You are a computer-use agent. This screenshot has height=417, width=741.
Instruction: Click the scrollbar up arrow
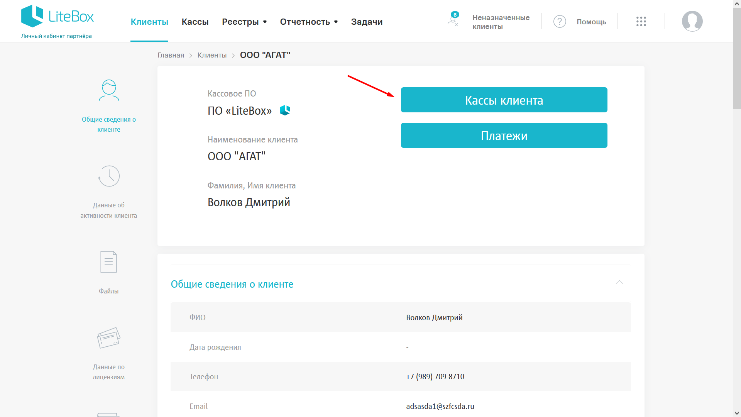pos(737,3)
